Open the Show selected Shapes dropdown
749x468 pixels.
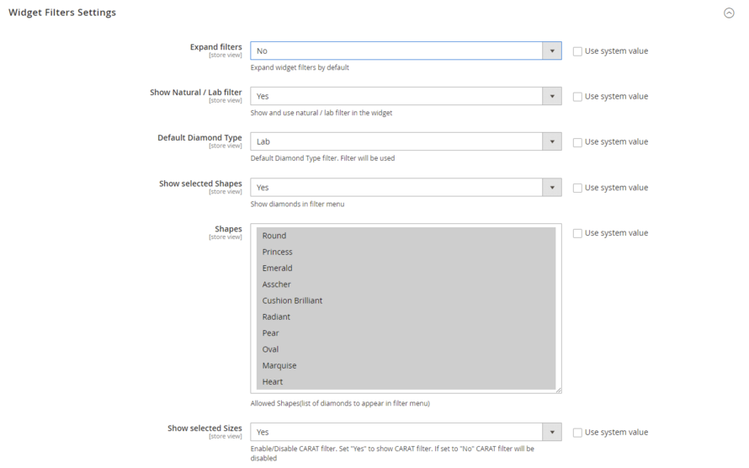[406, 188]
